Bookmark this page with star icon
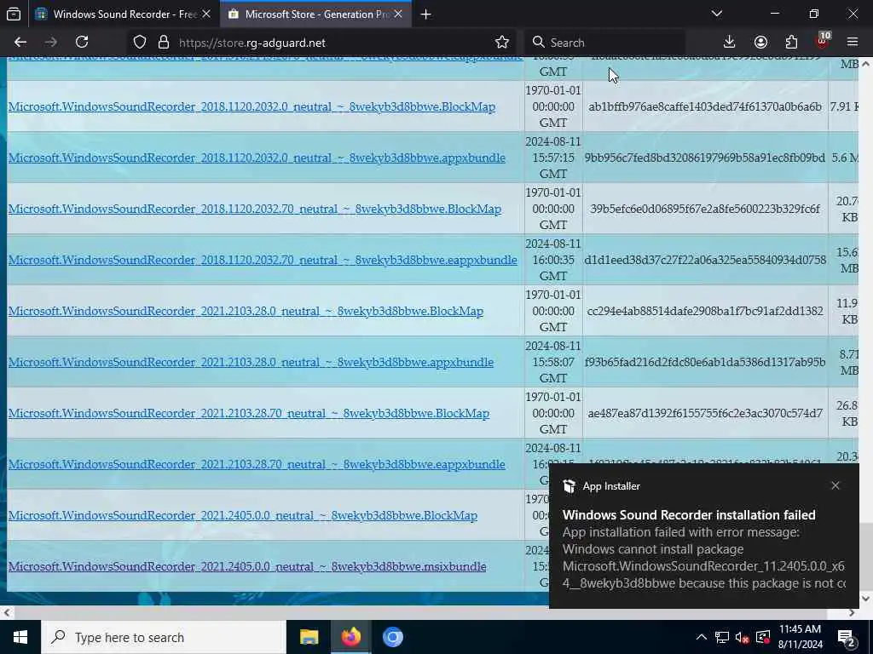This screenshot has width=873, height=654. pyautogui.click(x=501, y=43)
